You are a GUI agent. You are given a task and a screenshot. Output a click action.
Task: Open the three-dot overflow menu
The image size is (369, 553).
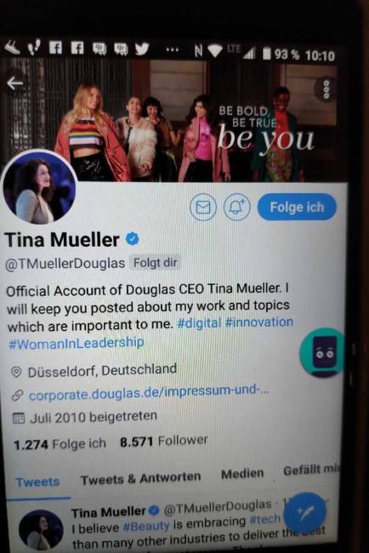pos(326,88)
